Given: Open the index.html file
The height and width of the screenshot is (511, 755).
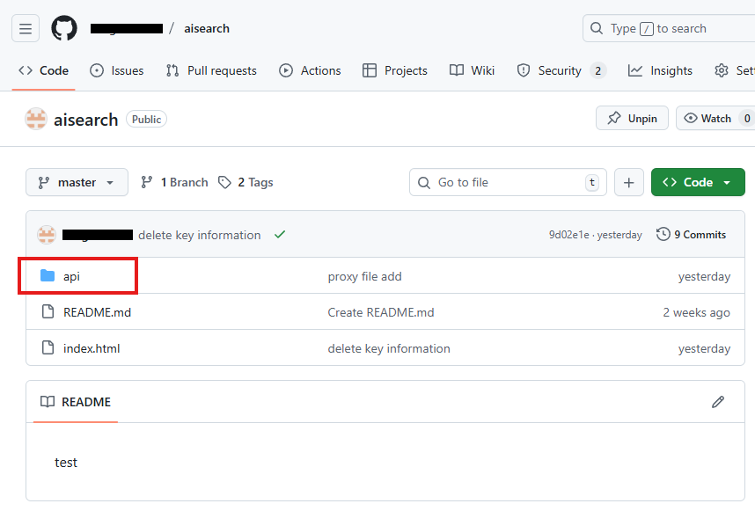Looking at the screenshot, I should click(92, 348).
